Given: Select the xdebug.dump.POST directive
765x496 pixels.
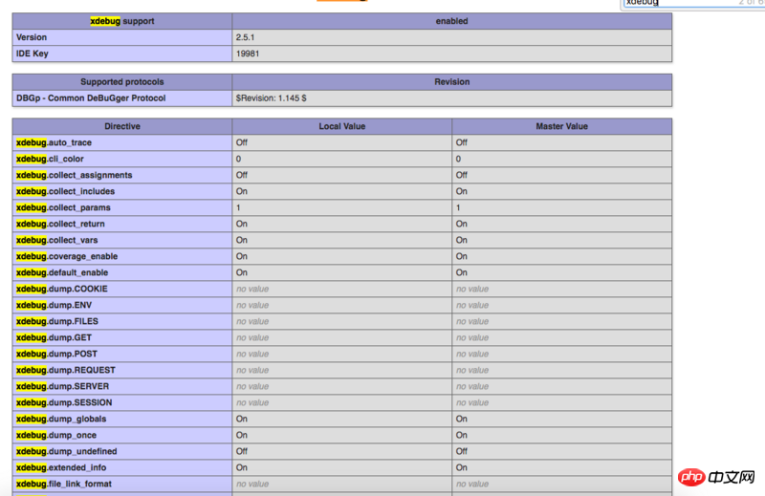Looking at the screenshot, I should 122,354.
